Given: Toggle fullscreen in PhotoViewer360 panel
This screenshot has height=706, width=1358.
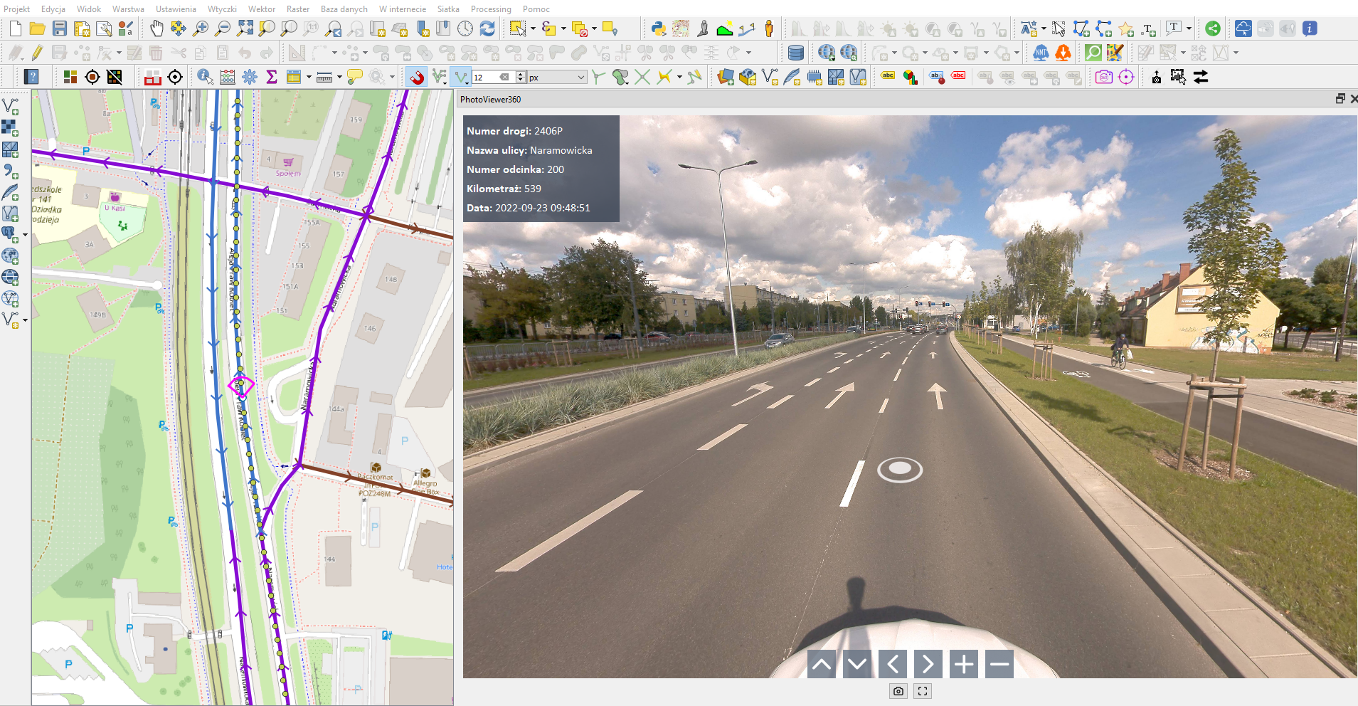Looking at the screenshot, I should click(923, 691).
